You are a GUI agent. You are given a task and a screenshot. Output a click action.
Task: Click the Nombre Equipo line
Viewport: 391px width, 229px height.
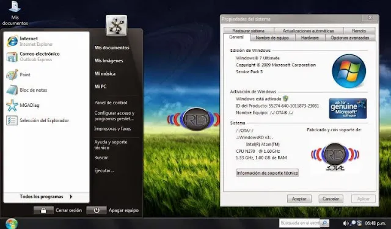(265, 112)
